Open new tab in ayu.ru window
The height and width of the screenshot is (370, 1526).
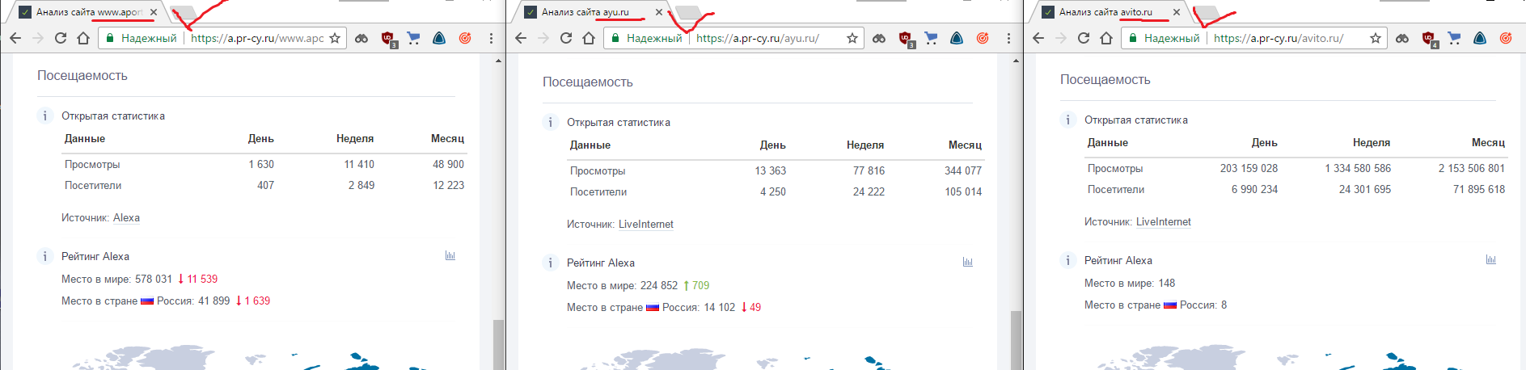688,12
